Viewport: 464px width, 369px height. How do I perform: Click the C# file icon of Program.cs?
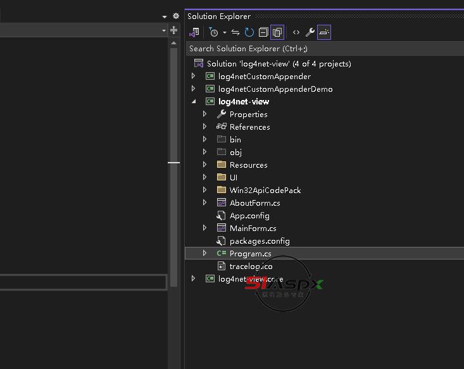[222, 253]
